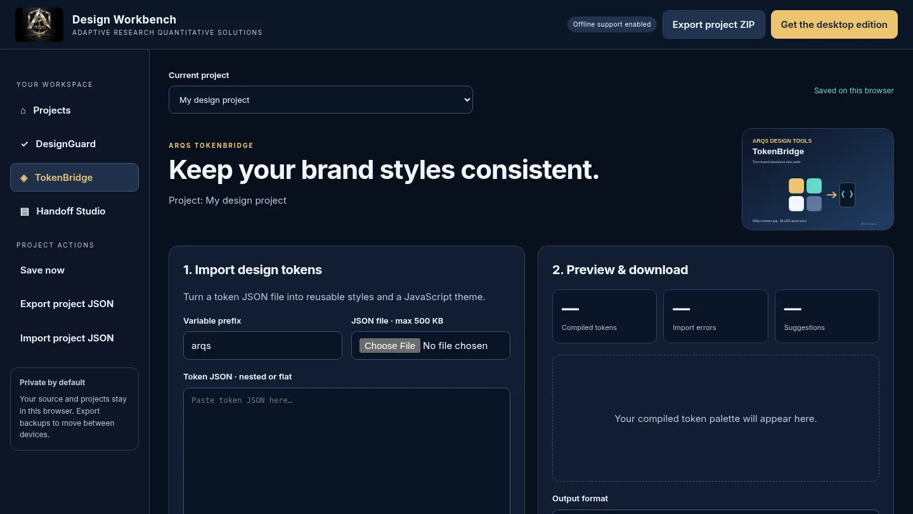This screenshot has height=514, width=913.
Task: Click the DesignGuard checkmark icon
Action: click(25, 144)
